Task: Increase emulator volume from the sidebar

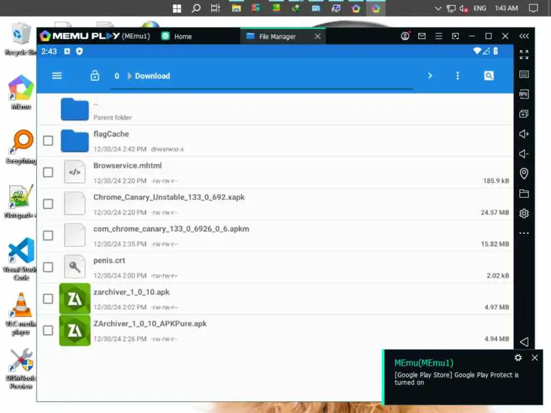Action: [524, 134]
